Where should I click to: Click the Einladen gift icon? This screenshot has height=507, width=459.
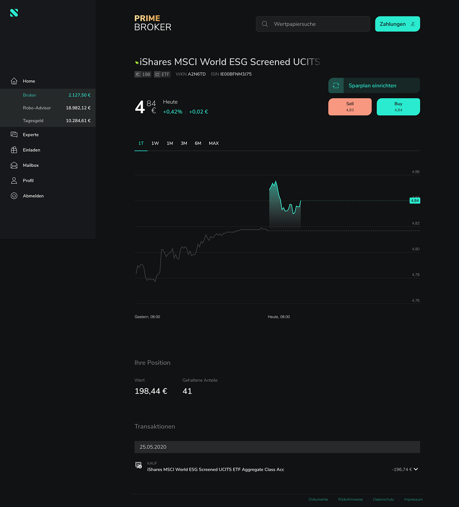14,150
